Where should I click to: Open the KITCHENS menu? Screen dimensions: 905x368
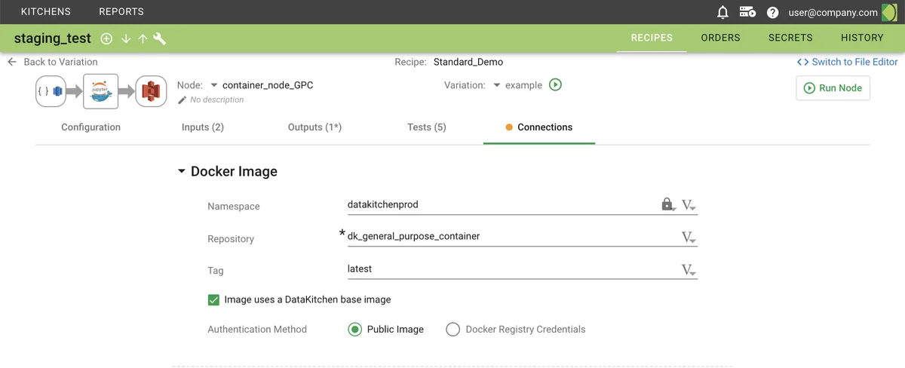(x=46, y=12)
